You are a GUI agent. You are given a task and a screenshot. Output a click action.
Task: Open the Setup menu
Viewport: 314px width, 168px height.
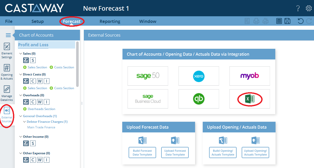tap(37, 21)
